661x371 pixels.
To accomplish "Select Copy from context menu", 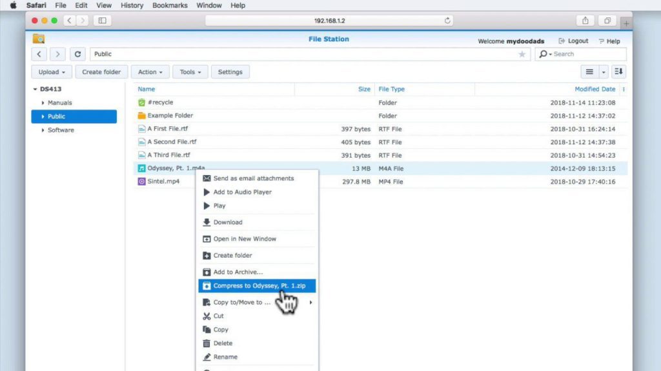I will 257,329.
